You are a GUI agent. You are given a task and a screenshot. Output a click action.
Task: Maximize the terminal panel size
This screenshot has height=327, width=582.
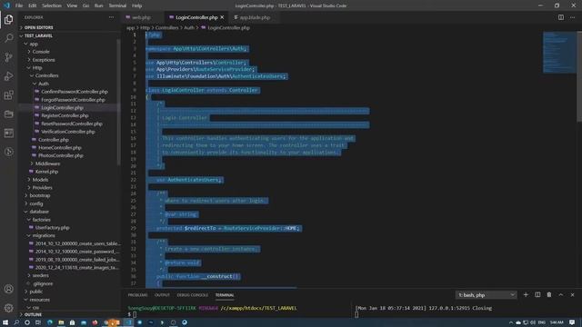561,294
